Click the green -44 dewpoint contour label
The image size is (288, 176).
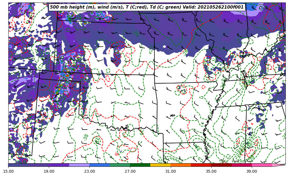[197, 148]
